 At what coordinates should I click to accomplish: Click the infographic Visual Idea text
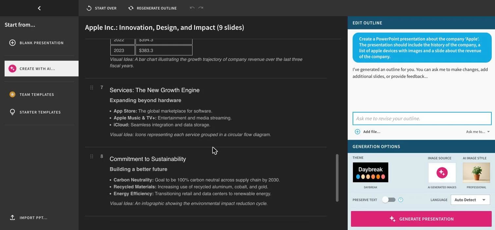[x=189, y=203]
